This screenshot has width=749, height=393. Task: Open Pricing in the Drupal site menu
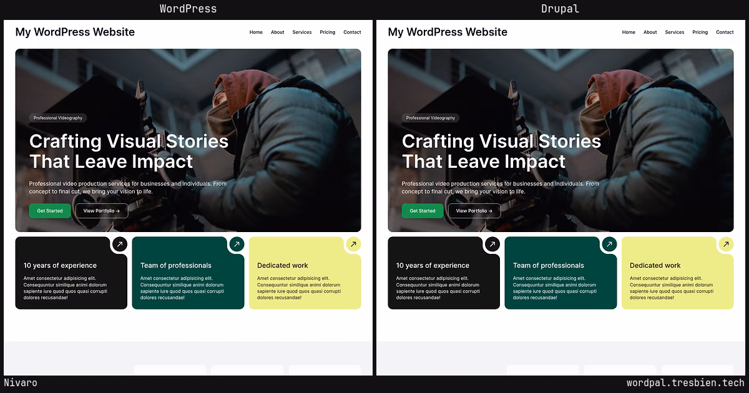coord(700,32)
